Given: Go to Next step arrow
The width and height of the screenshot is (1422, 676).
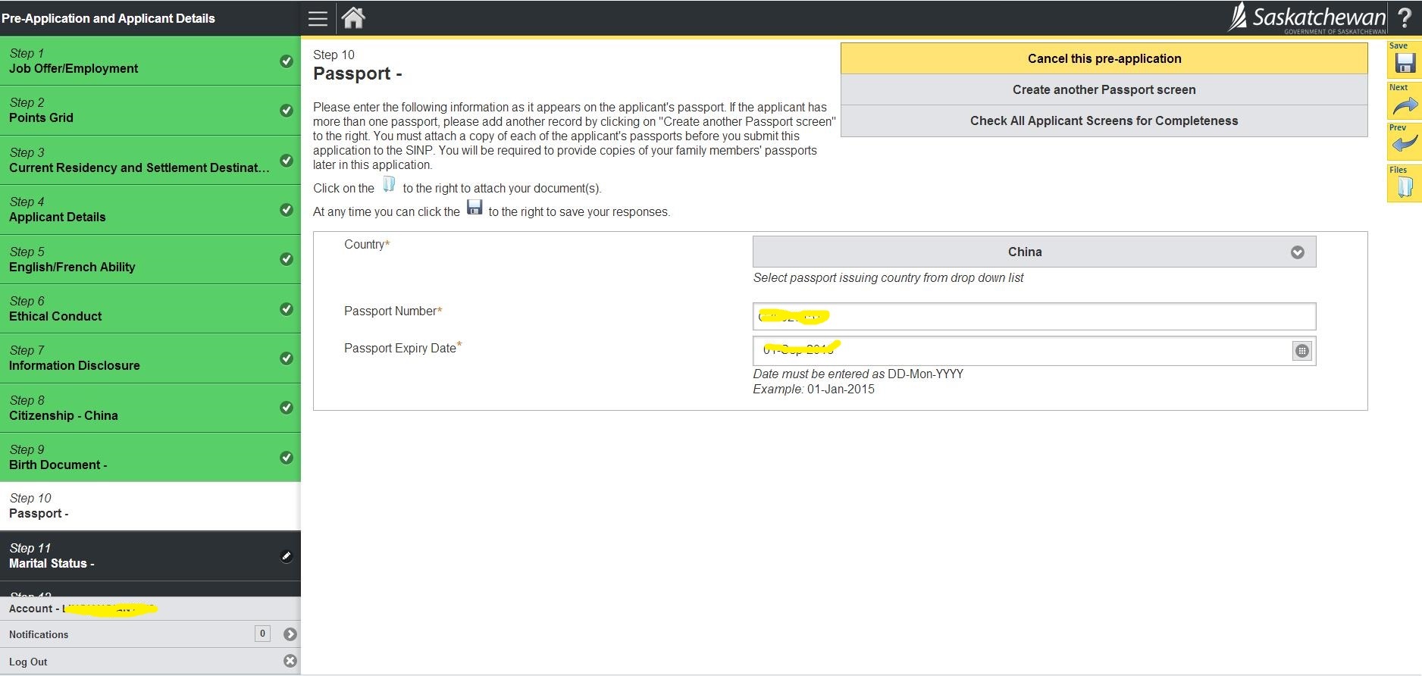Looking at the screenshot, I should tap(1405, 105).
